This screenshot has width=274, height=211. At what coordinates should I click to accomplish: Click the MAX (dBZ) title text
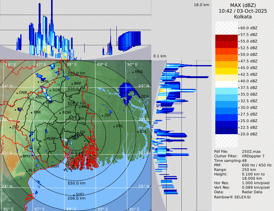tap(243, 5)
